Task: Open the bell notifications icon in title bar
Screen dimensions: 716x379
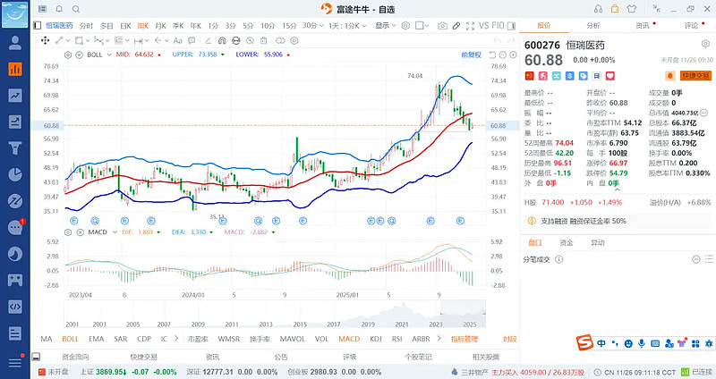Action: 59,9
